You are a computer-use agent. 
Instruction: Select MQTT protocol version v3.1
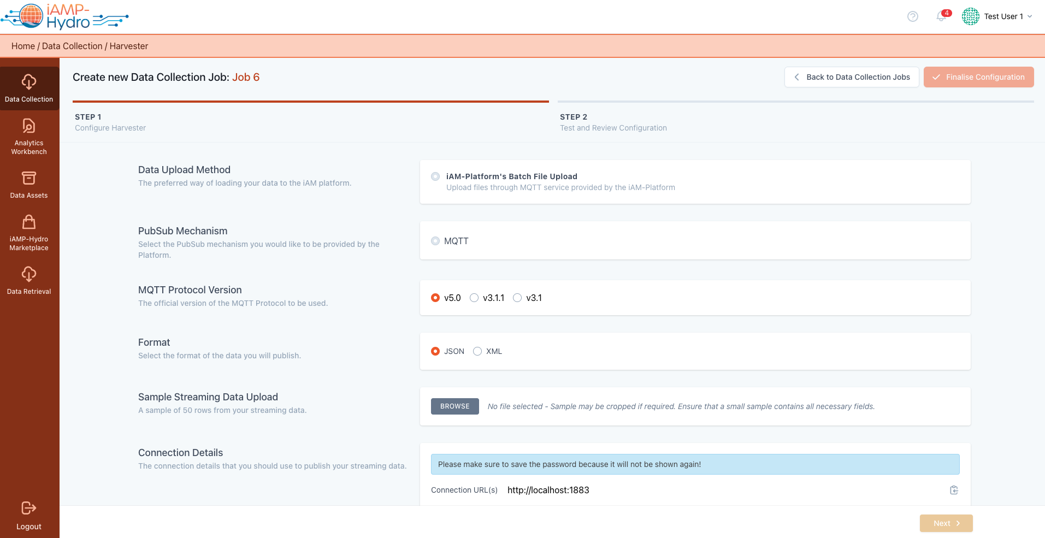(x=517, y=298)
